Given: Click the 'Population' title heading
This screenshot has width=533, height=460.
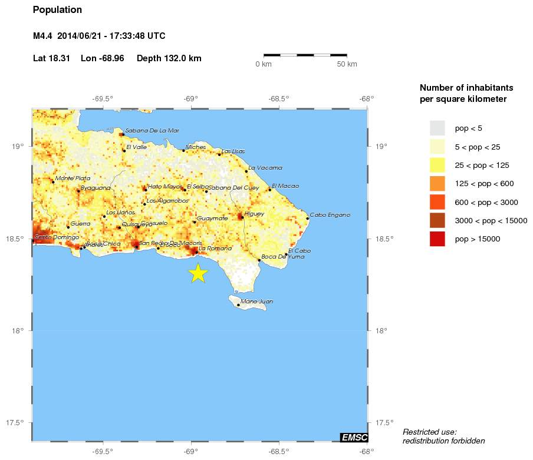Looking at the screenshot, I should point(58,10).
